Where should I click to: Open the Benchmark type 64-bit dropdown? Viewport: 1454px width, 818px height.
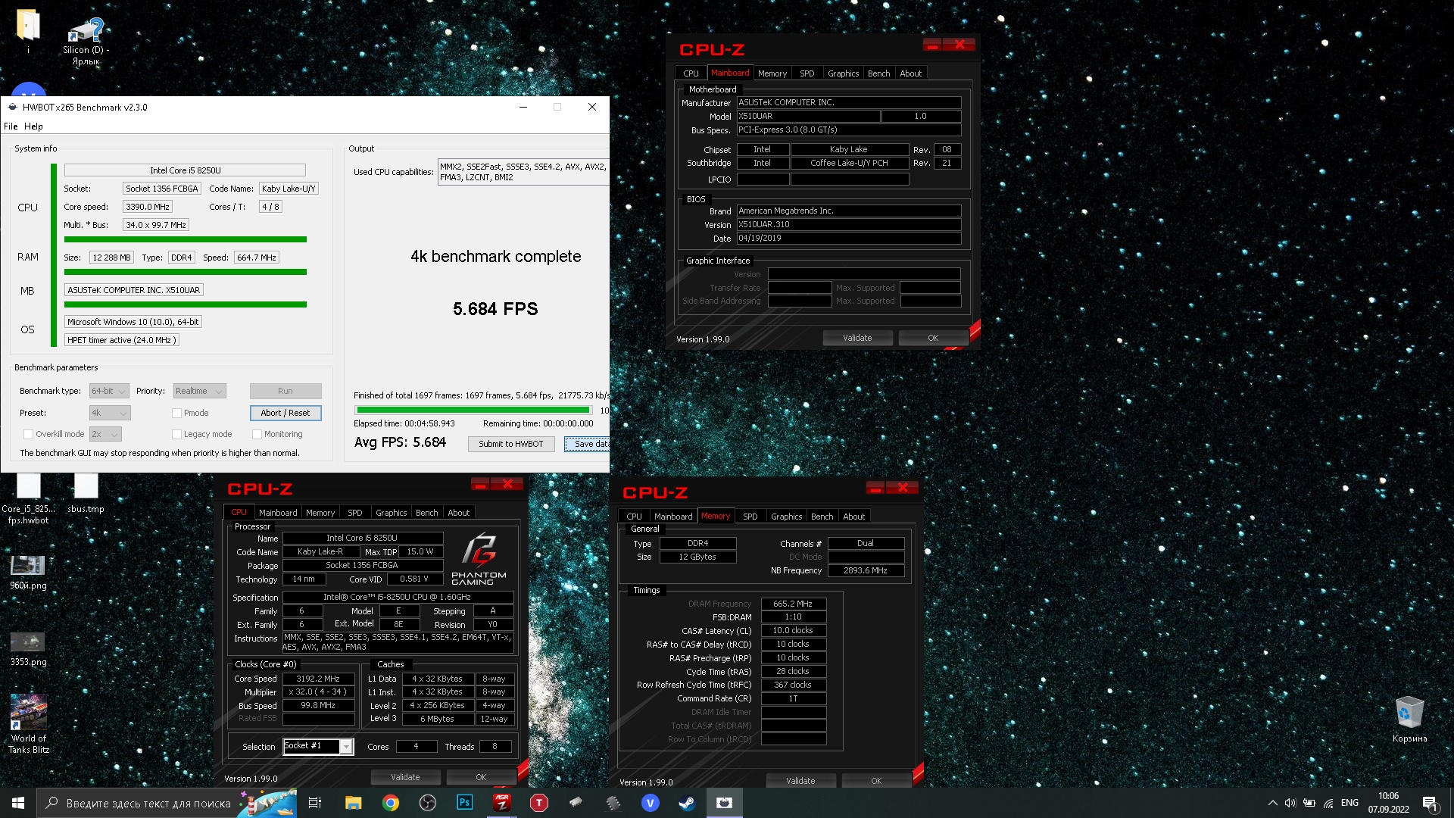[x=109, y=391]
